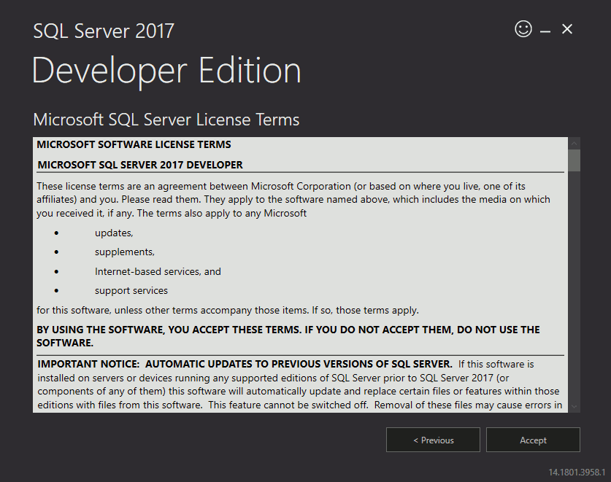Click the 'Microsoft SQL Server License Terms' heading
This screenshot has height=482, width=611.
[x=166, y=120]
